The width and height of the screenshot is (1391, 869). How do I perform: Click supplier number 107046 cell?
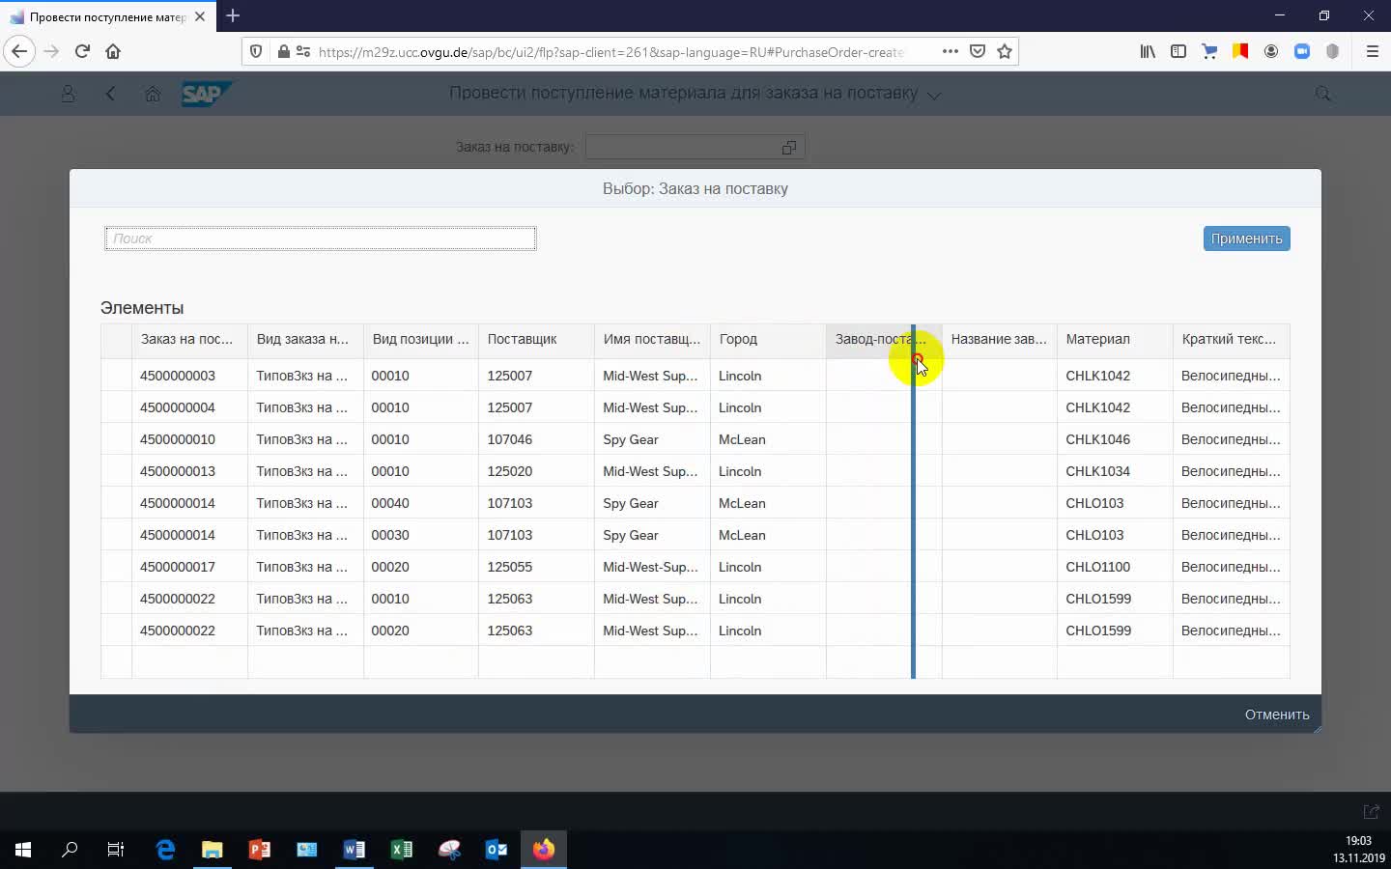[x=536, y=439]
